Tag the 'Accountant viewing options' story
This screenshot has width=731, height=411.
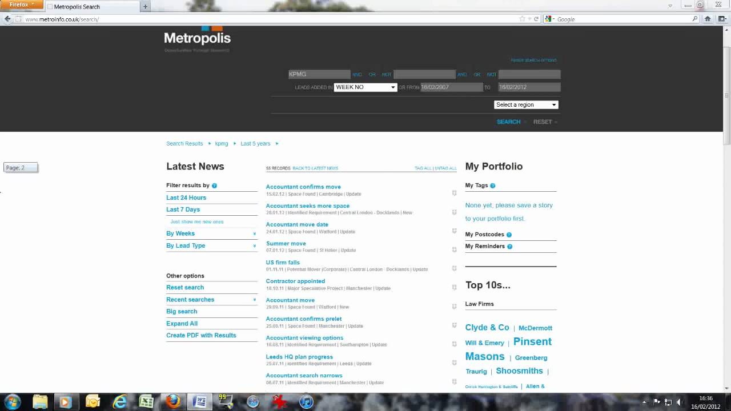tap(454, 344)
